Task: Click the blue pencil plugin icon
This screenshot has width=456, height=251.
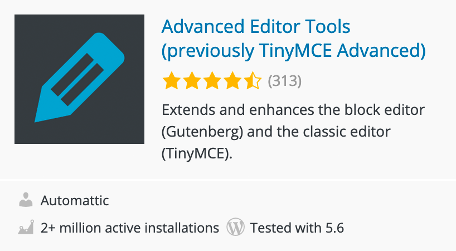Action: point(80,79)
